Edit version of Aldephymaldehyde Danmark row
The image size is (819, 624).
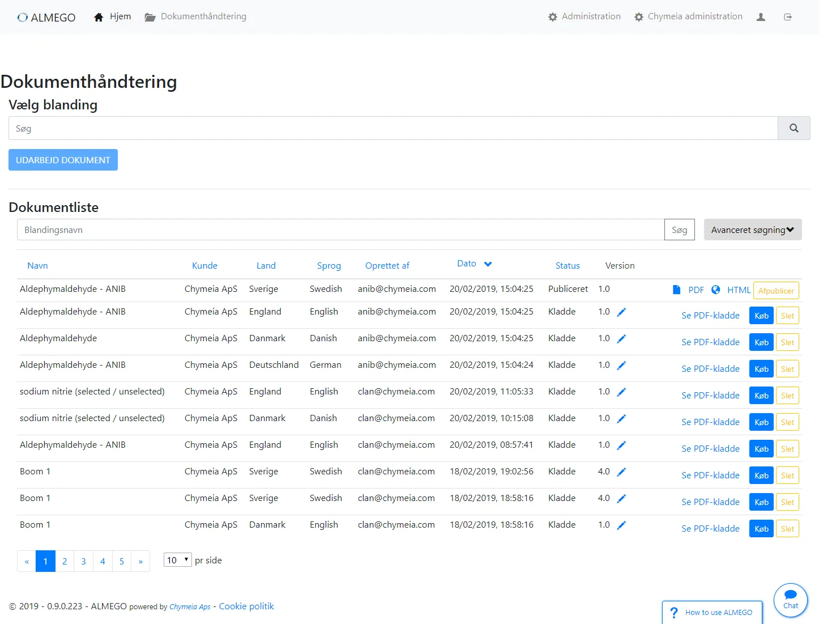[621, 338]
